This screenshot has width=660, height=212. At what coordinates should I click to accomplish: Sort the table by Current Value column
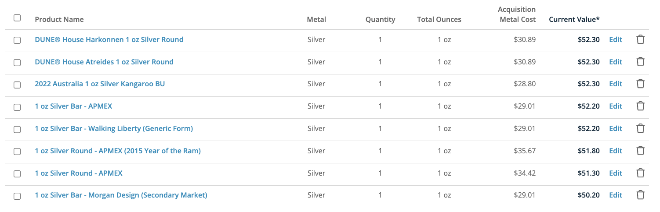pos(574,19)
